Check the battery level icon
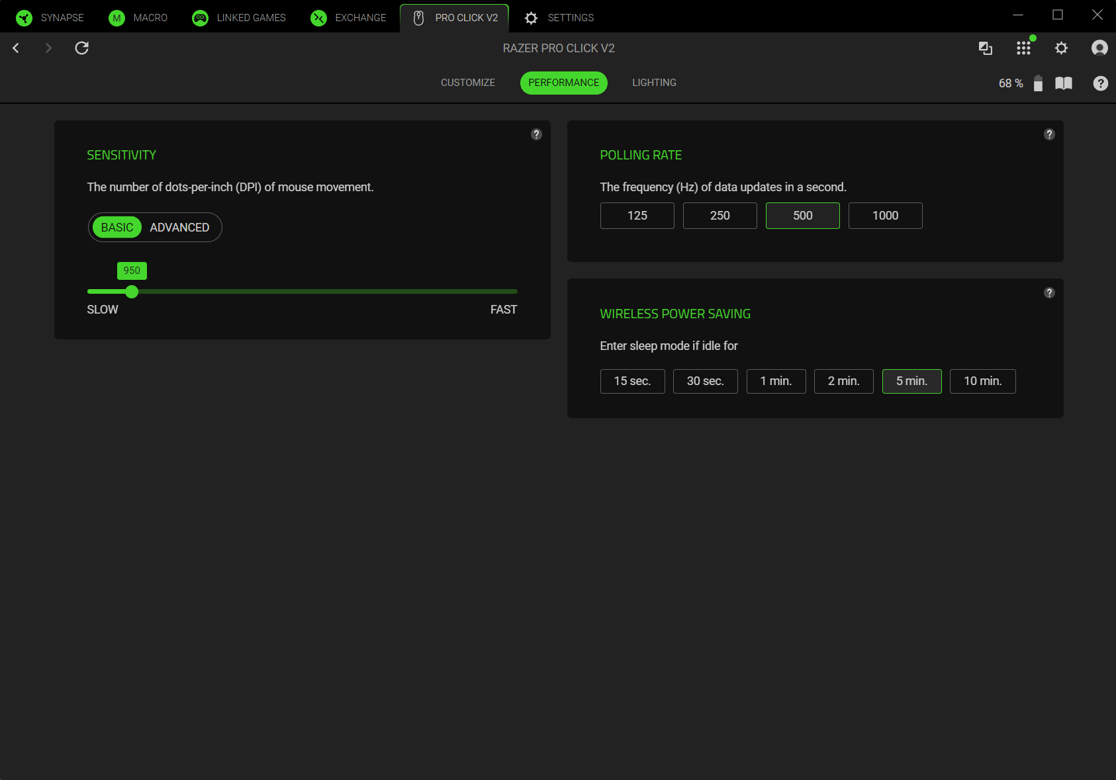 pos(1038,83)
